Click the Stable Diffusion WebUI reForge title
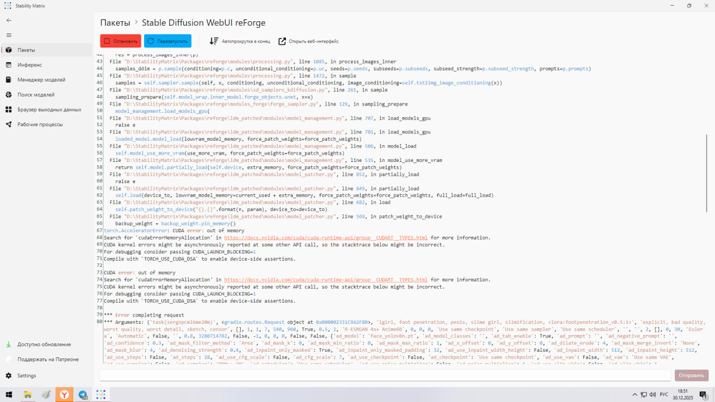715x402 pixels. click(x=203, y=23)
